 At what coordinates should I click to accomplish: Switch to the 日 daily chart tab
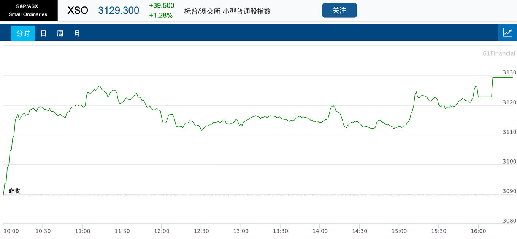pyautogui.click(x=43, y=33)
